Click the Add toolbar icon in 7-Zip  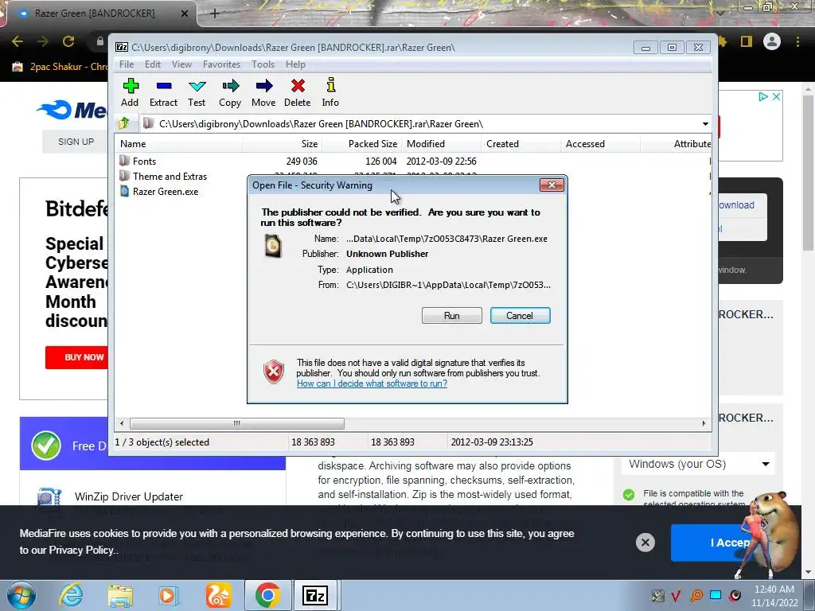point(130,92)
